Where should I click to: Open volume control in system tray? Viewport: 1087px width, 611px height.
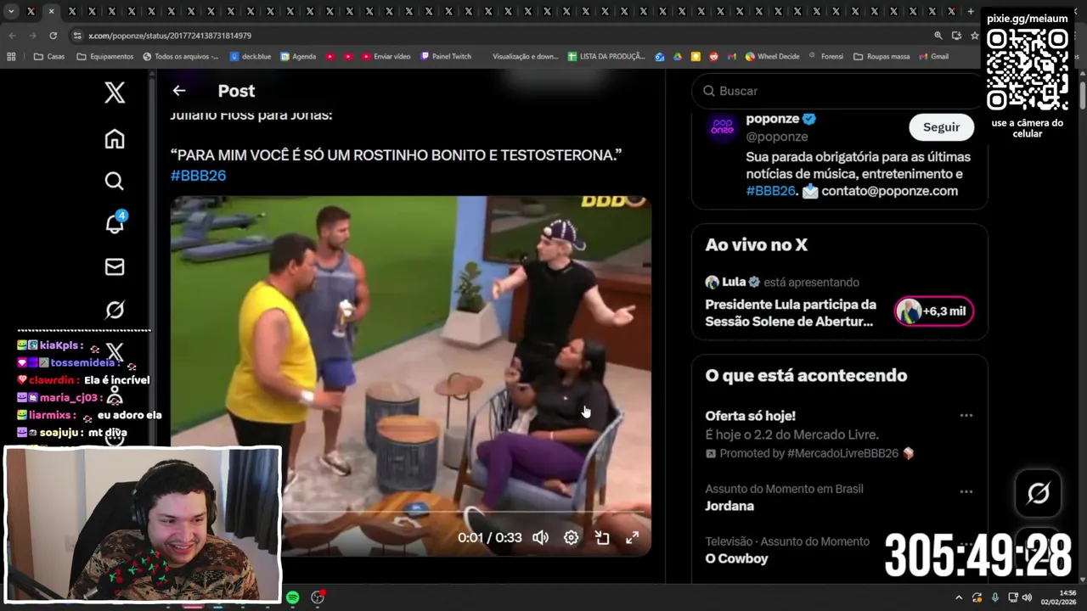click(x=1027, y=597)
